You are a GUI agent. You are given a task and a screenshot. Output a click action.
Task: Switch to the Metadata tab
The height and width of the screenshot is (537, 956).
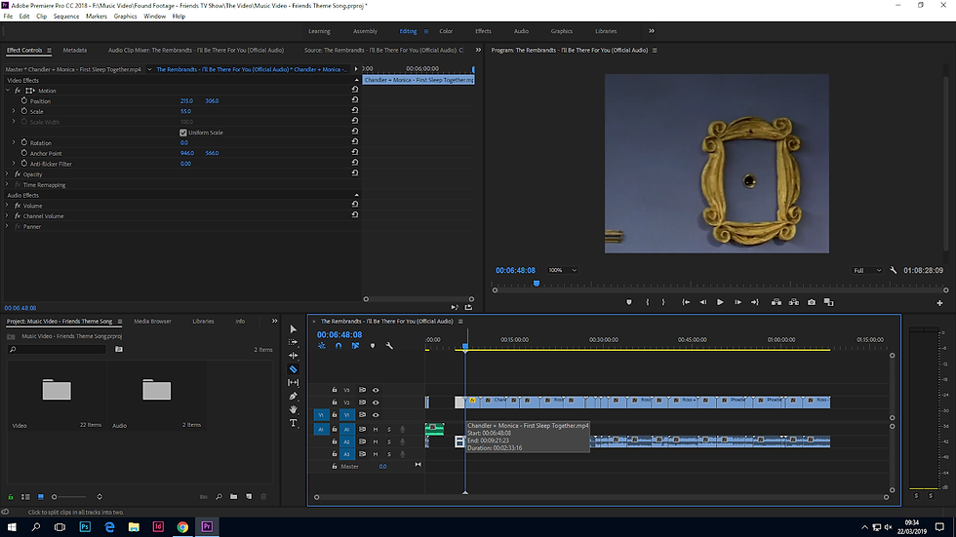(75, 51)
